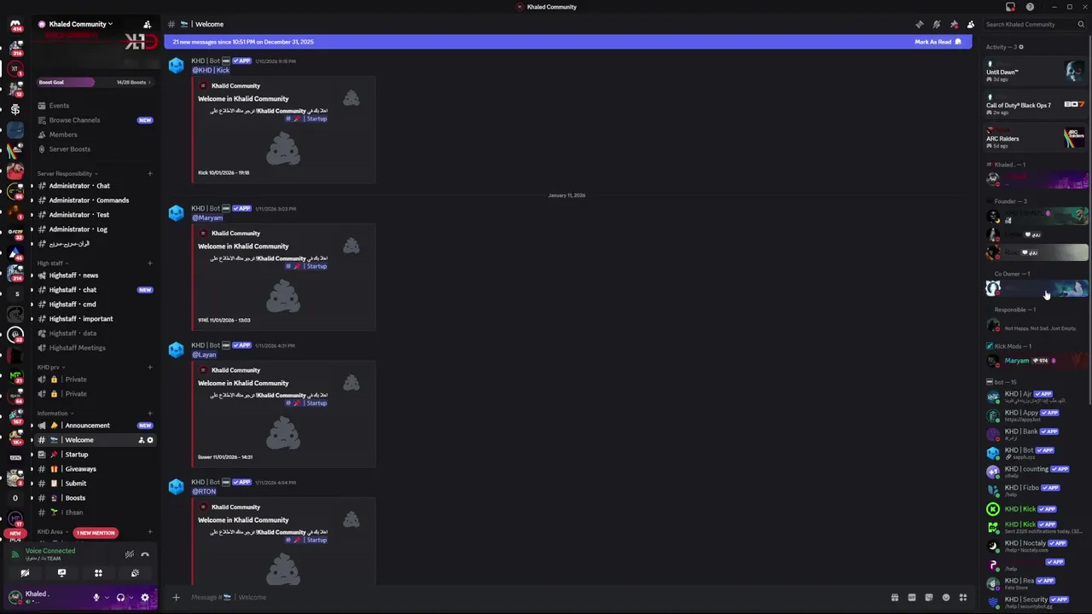Click the notification settings bell icon in header

coord(936,24)
